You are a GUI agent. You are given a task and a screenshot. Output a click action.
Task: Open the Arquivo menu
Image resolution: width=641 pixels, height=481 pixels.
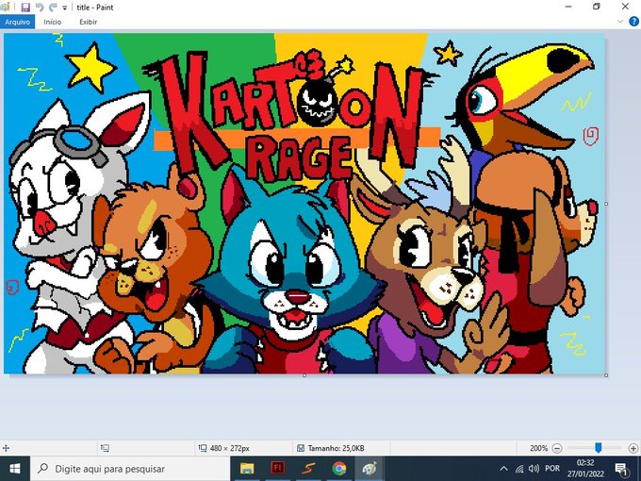pos(18,22)
